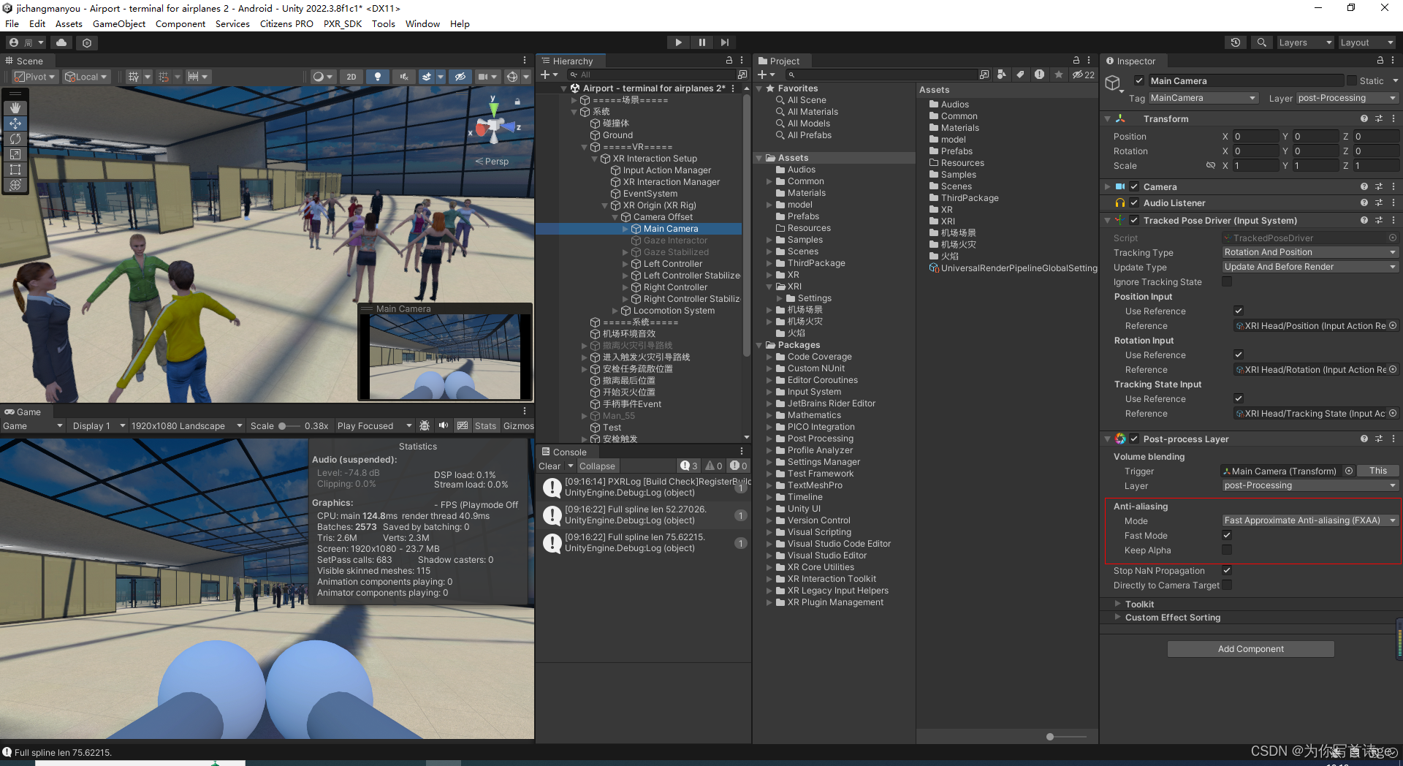The image size is (1403, 766).
Task: Toggle scene lighting with the bulb icon
Action: coord(378,77)
